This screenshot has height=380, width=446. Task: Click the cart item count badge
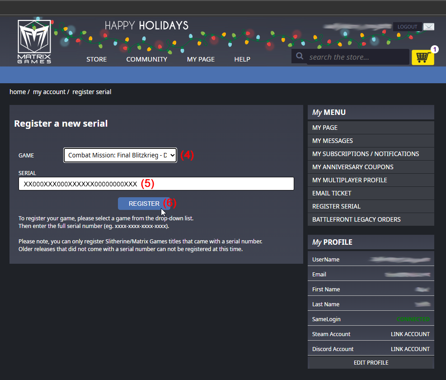(x=434, y=49)
